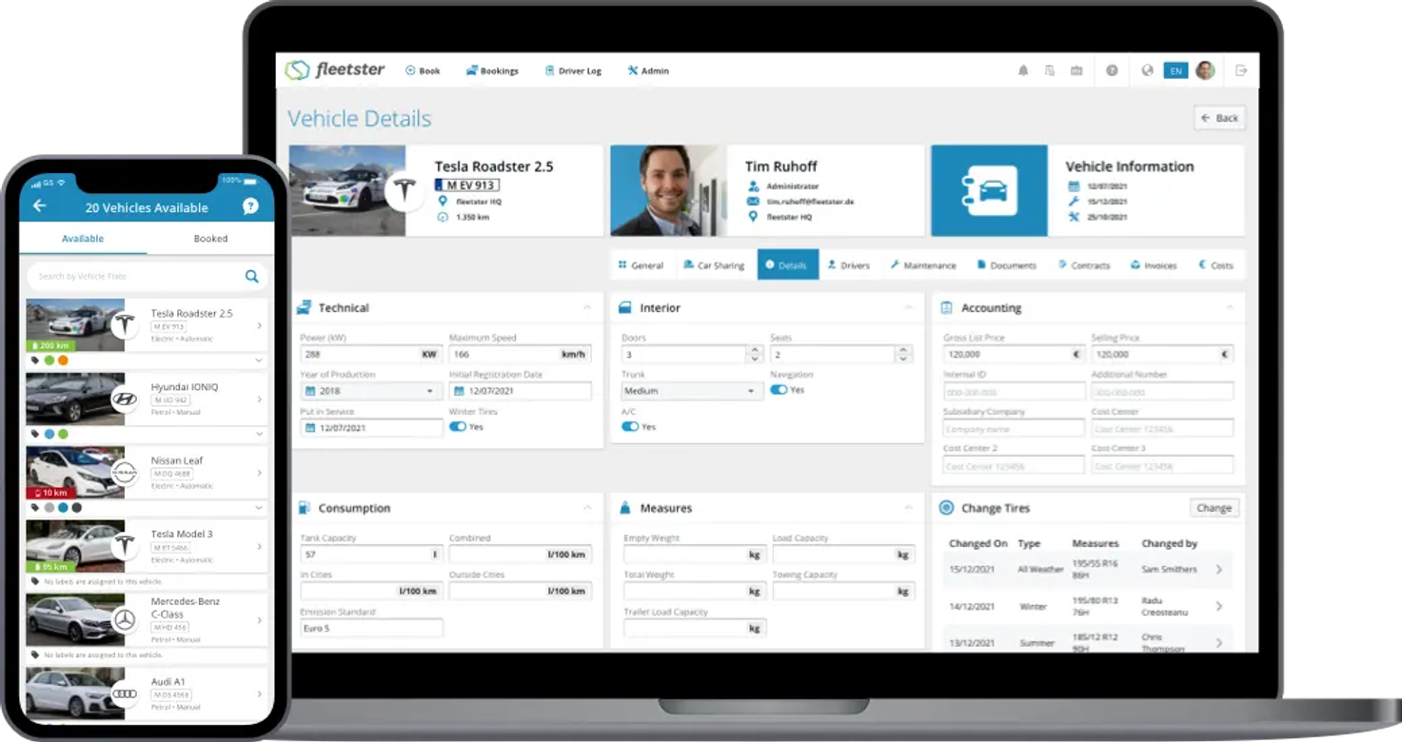Tap the Audi logo in phone list
Viewport: 1402px width, 742px height.
tap(124, 694)
